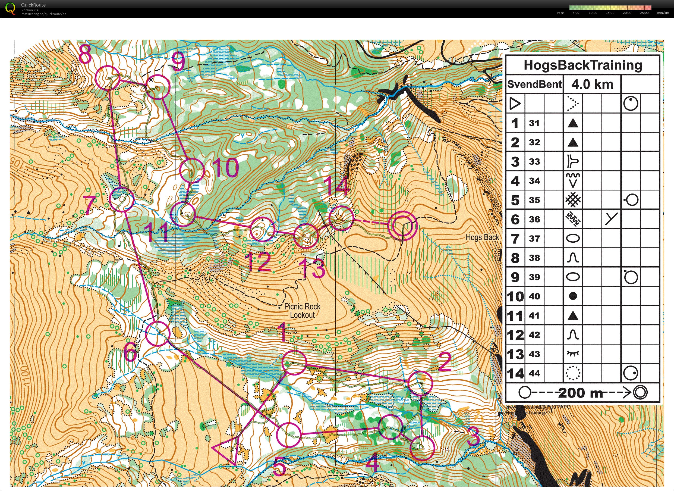Click the min/km pace unit label
The image size is (674, 491).
click(663, 13)
